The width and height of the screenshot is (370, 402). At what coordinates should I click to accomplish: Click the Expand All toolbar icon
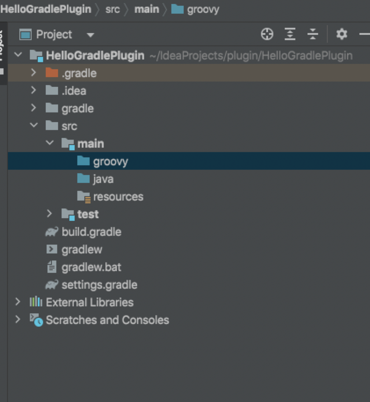(x=290, y=34)
